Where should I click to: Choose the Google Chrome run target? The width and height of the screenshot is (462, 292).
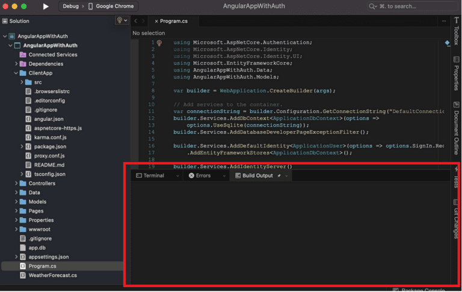click(x=111, y=6)
